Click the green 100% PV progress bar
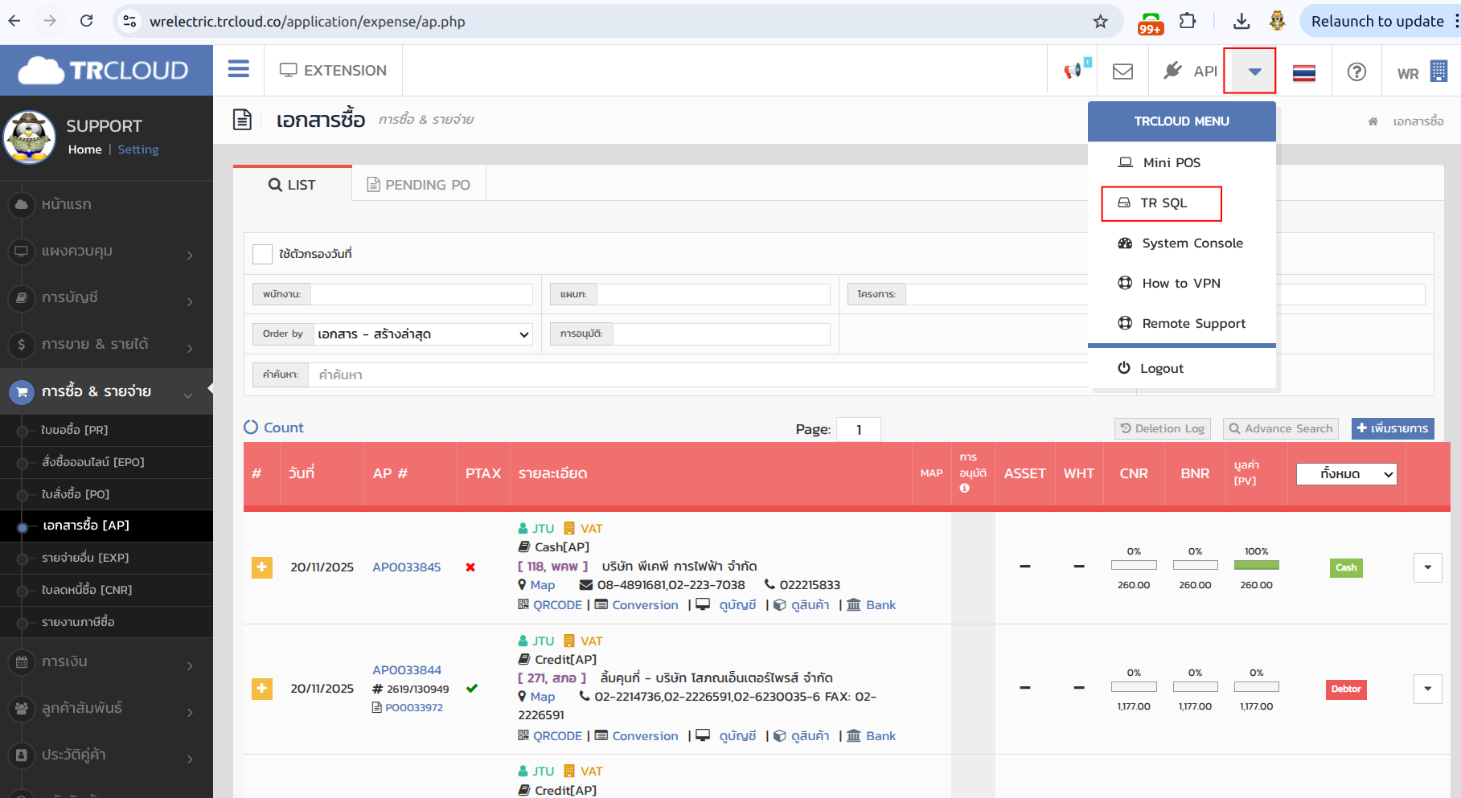Viewport: 1461px width, 798px height. coord(1256,565)
